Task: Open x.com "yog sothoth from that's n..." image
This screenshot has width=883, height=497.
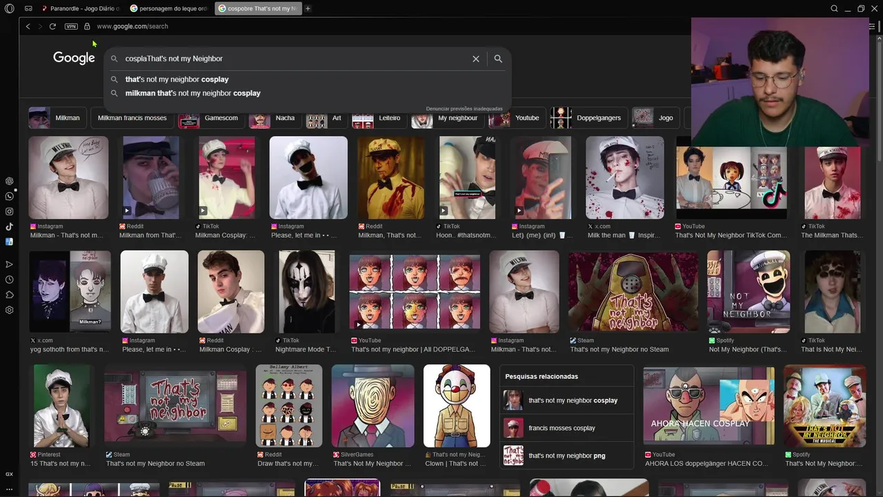Action: (x=70, y=292)
